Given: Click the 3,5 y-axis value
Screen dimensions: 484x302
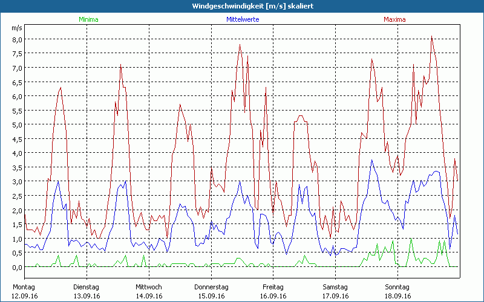Looking at the screenshot, I should 17,167.
